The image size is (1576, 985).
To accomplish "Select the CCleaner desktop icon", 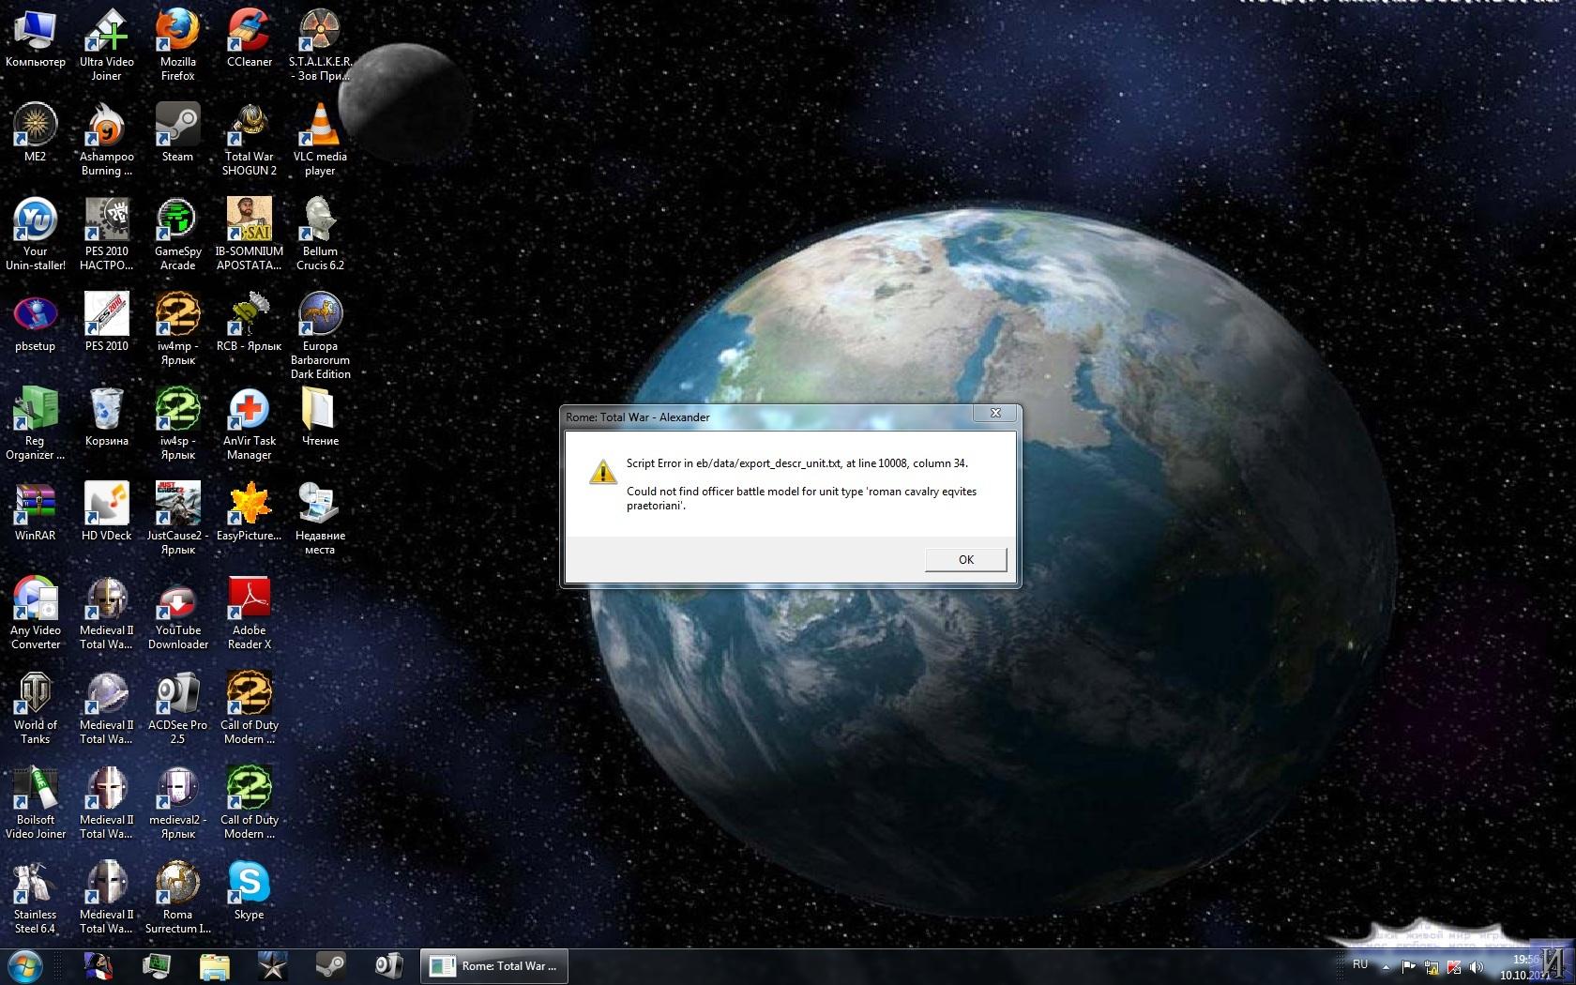I will click(249, 38).
